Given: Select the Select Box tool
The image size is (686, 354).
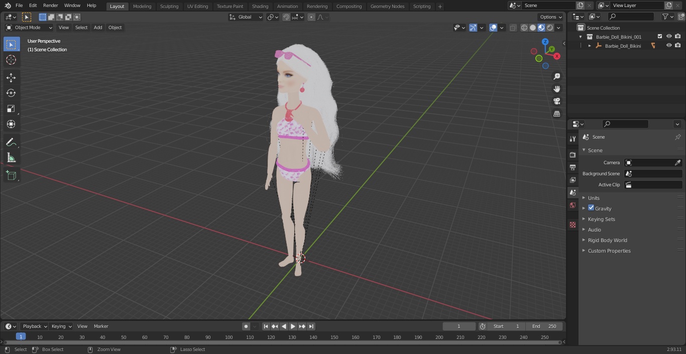Looking at the screenshot, I should pyautogui.click(x=11, y=44).
